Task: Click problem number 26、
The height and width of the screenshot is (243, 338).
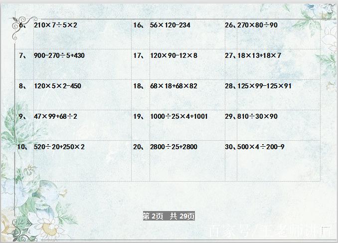Action: [x=231, y=25]
